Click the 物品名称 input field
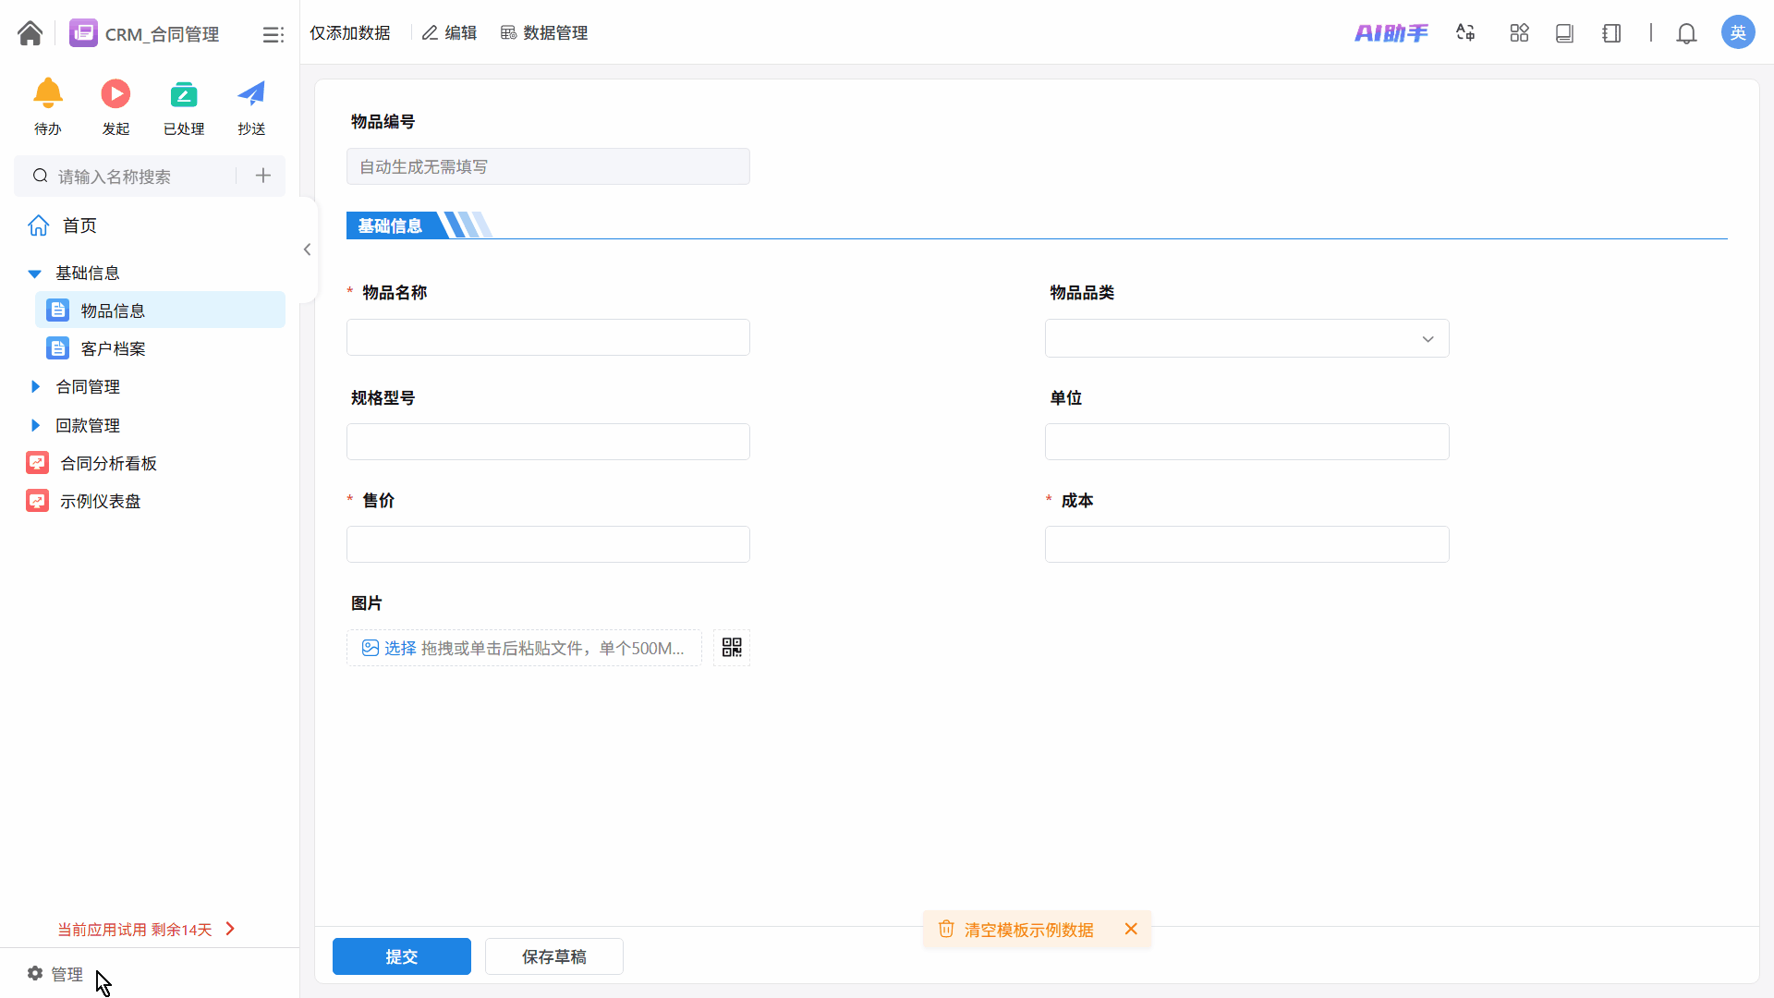The height and width of the screenshot is (998, 1774). click(548, 337)
